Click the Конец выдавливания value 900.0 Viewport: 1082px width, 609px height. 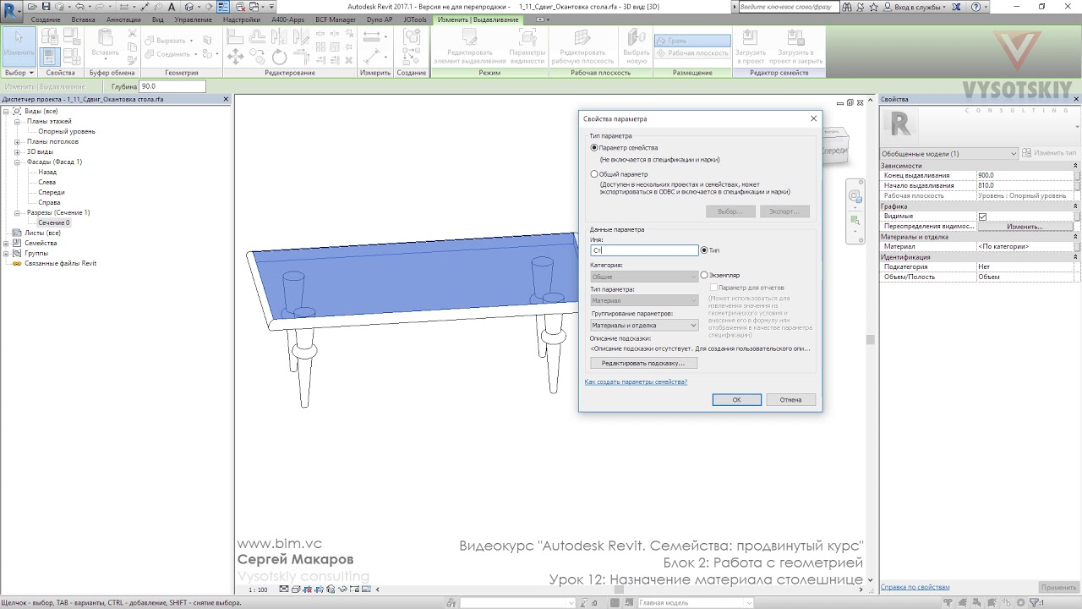point(1025,175)
